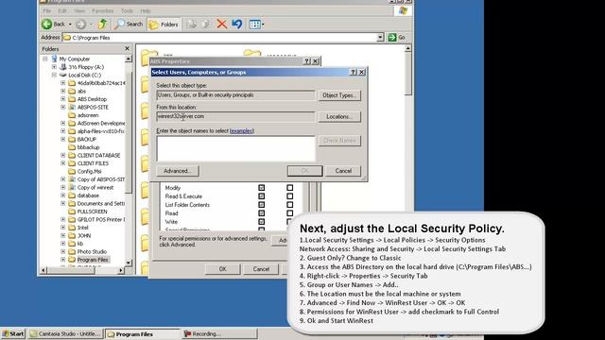Open the Start menu
Screen dimensions: 605x340
pos(13,333)
